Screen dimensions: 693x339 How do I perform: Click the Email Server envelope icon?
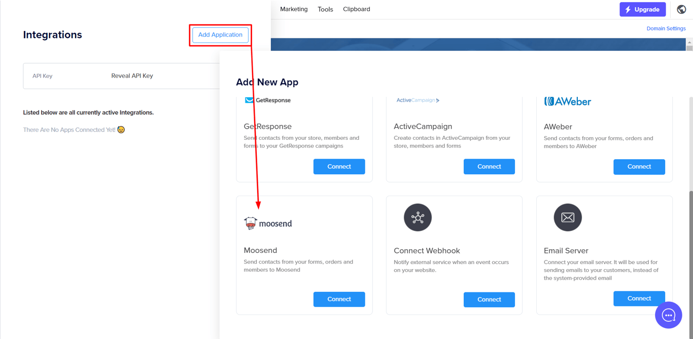point(568,217)
